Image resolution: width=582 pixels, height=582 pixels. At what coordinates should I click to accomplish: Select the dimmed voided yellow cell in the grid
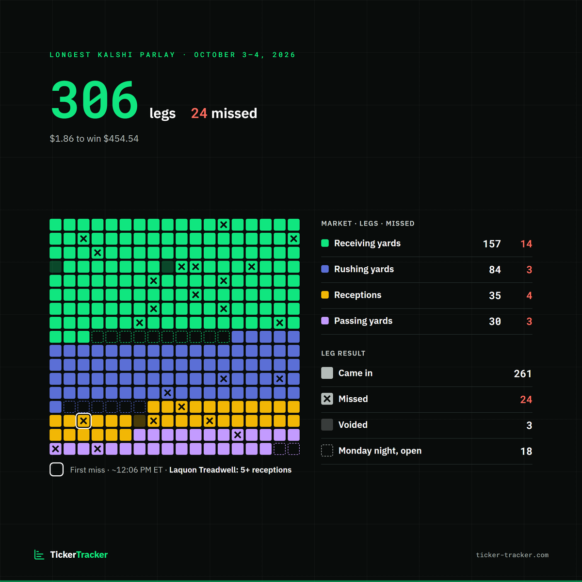tap(140, 420)
